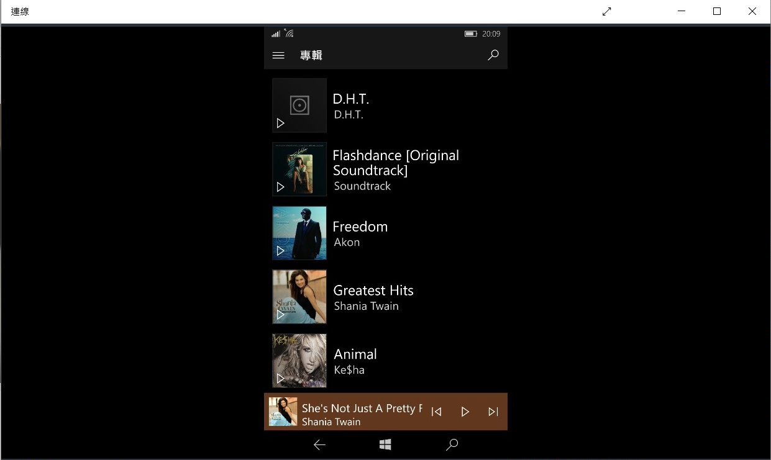Screen dimensions: 771x460
Task: Play the Flashdance soundtrack album
Action: (x=281, y=187)
